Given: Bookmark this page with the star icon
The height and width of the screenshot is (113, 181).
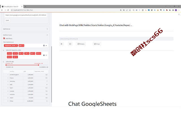Looking at the screenshot, I should 130,10.
